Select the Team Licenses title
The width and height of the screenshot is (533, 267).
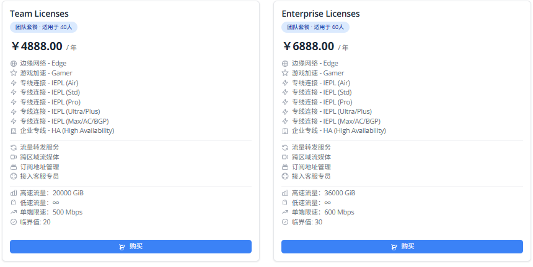coord(39,14)
